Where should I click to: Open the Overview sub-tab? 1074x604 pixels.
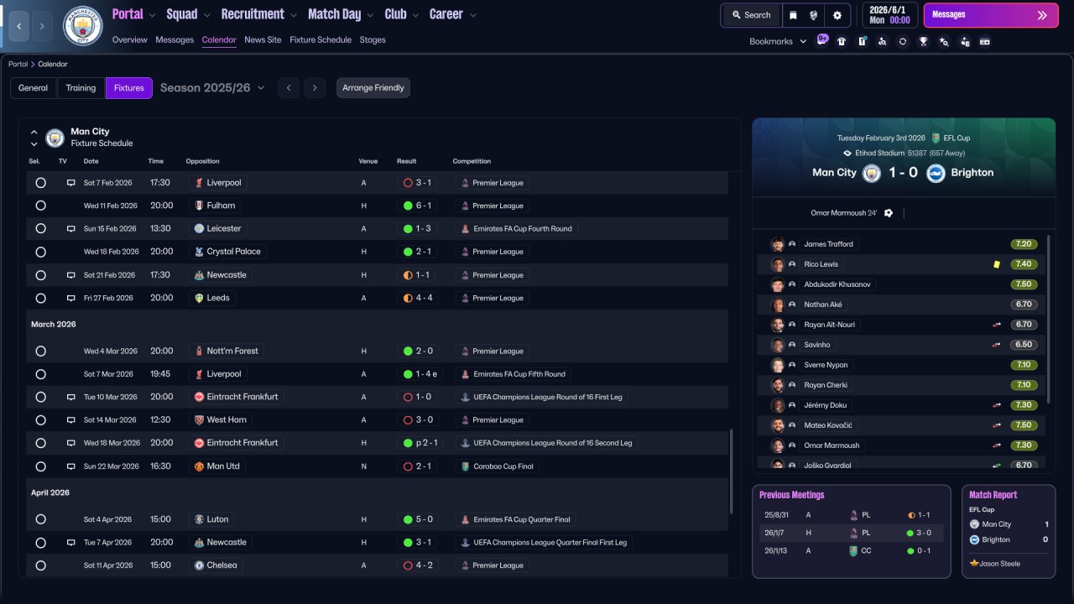(129, 39)
